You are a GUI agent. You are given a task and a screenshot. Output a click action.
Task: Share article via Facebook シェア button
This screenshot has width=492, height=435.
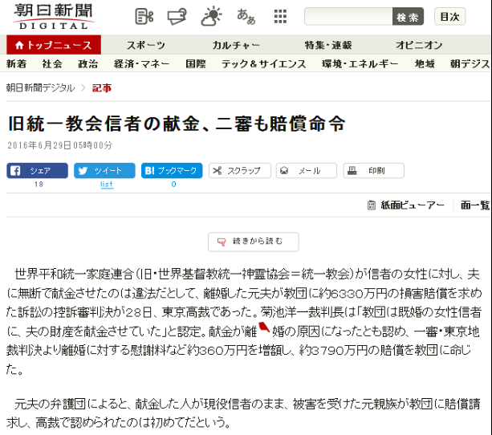coord(37,171)
